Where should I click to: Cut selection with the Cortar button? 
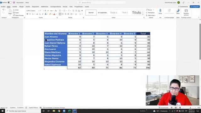pyautogui.click(x=16, y=10)
